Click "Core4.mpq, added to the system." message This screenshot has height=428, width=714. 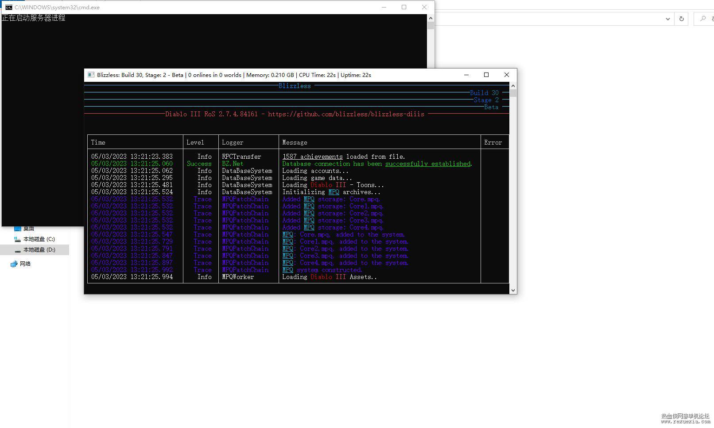click(345, 263)
